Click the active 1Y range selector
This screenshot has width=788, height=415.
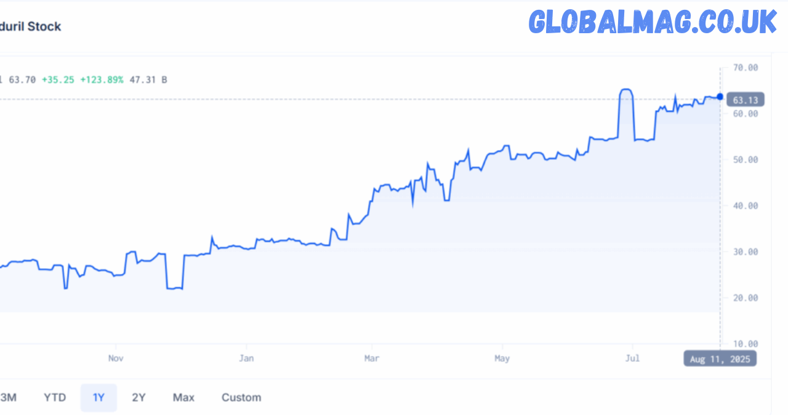coord(98,397)
